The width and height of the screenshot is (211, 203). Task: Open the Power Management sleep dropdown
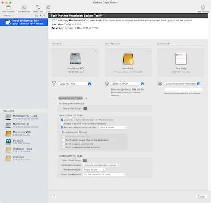click(x=104, y=174)
